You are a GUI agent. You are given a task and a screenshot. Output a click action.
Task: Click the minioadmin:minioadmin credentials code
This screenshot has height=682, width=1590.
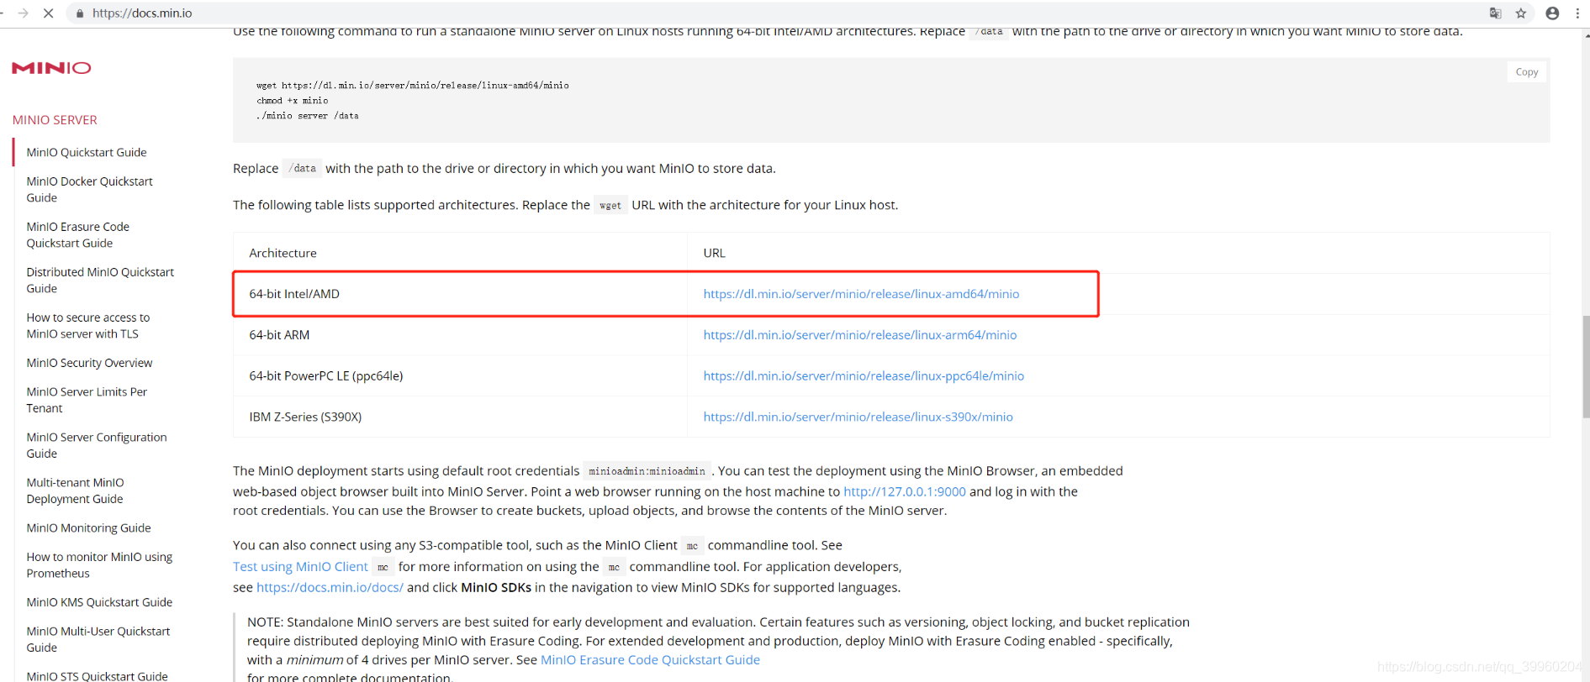(x=647, y=471)
